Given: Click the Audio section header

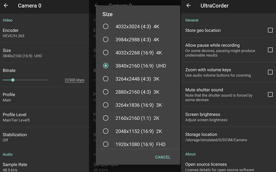Looking at the screenshot, I should 8,154.
